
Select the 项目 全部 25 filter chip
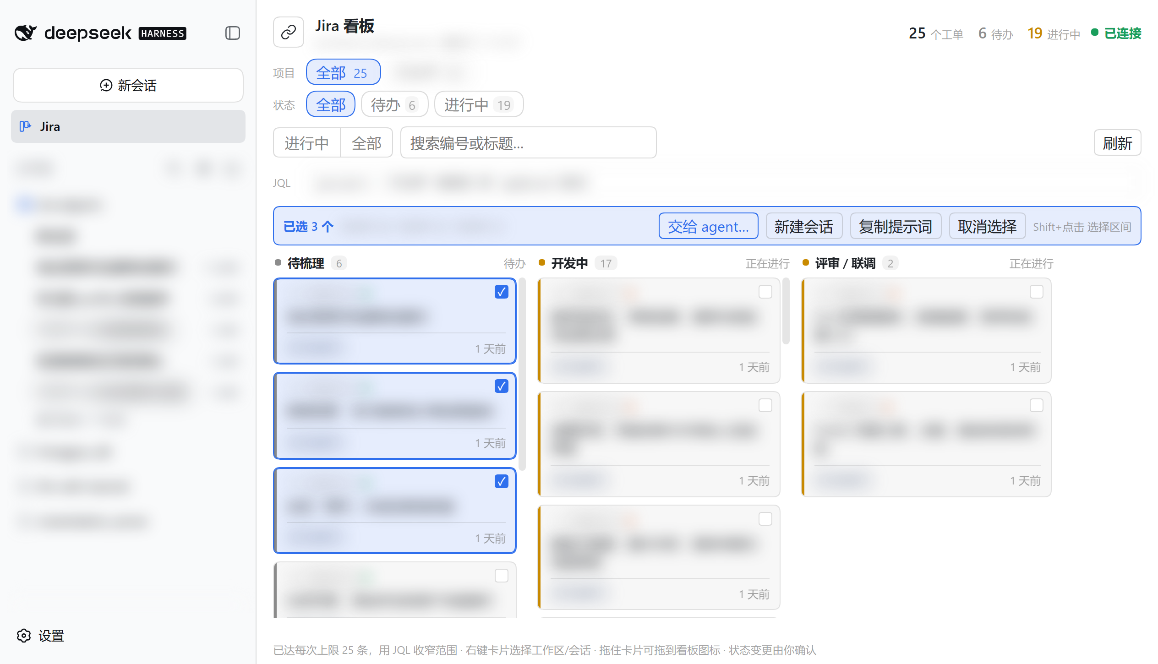tap(343, 72)
